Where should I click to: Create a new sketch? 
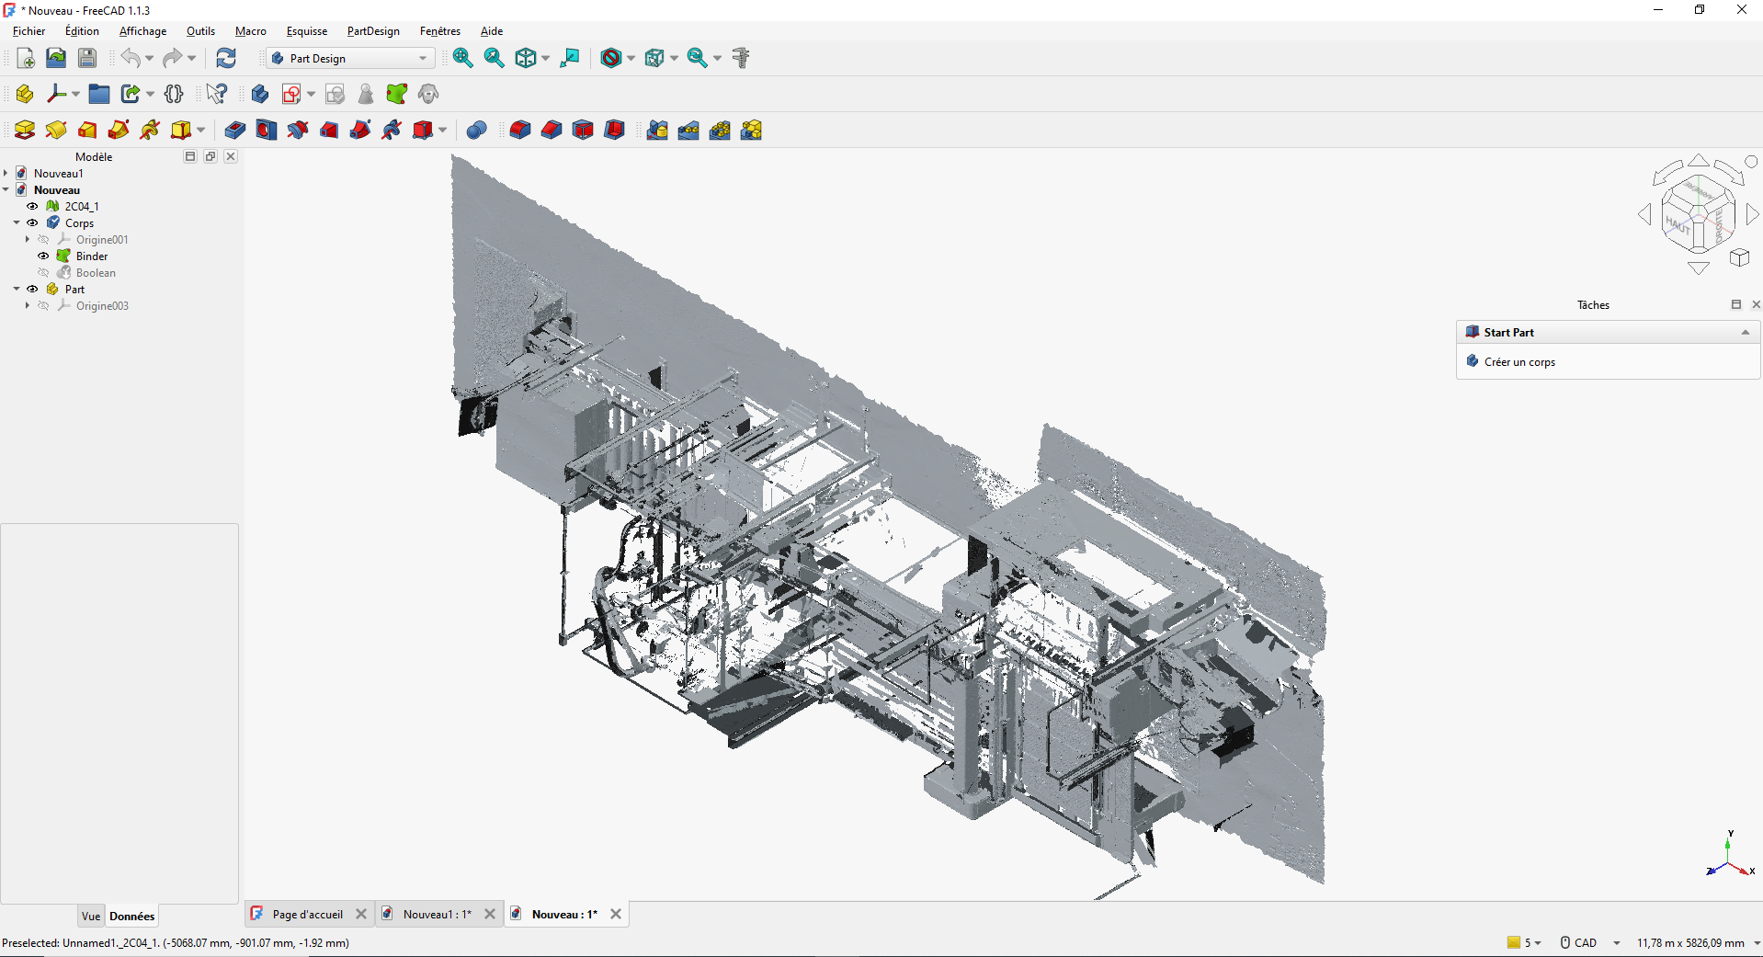292,94
